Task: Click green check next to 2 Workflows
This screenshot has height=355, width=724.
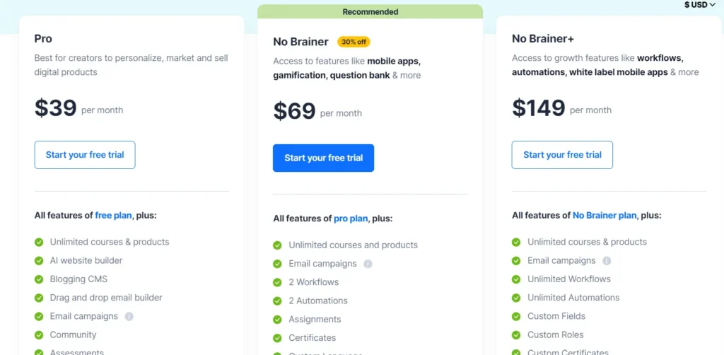Action: click(277, 283)
